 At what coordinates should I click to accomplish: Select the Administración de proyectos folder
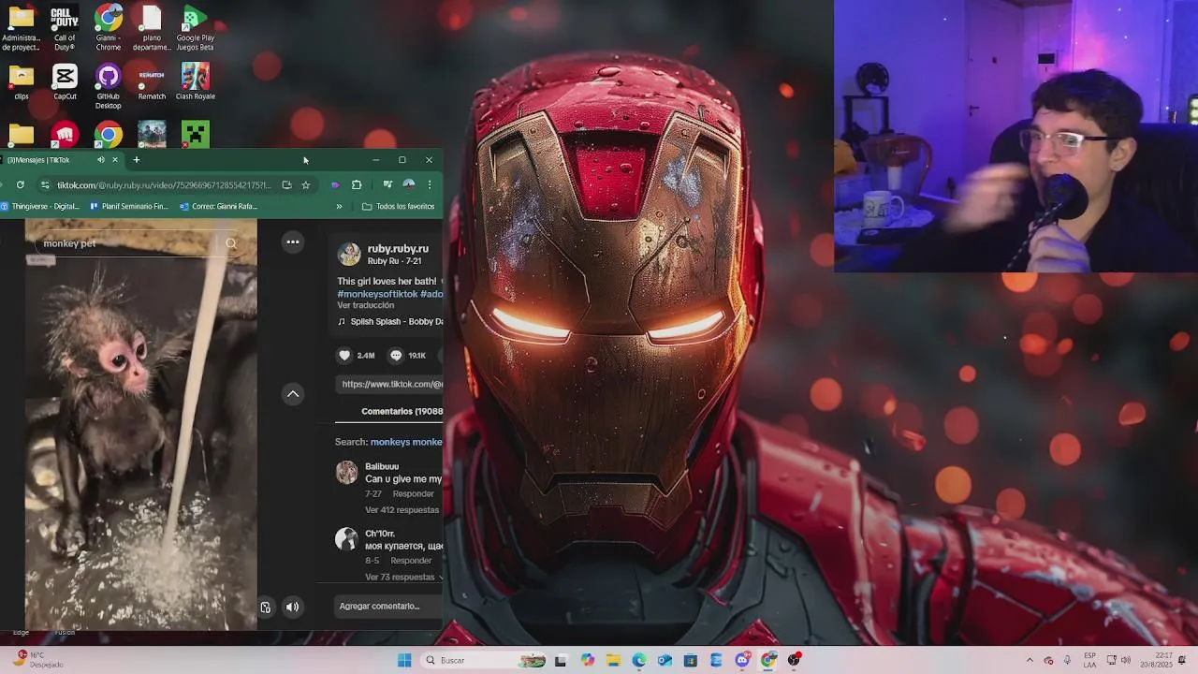click(21, 28)
